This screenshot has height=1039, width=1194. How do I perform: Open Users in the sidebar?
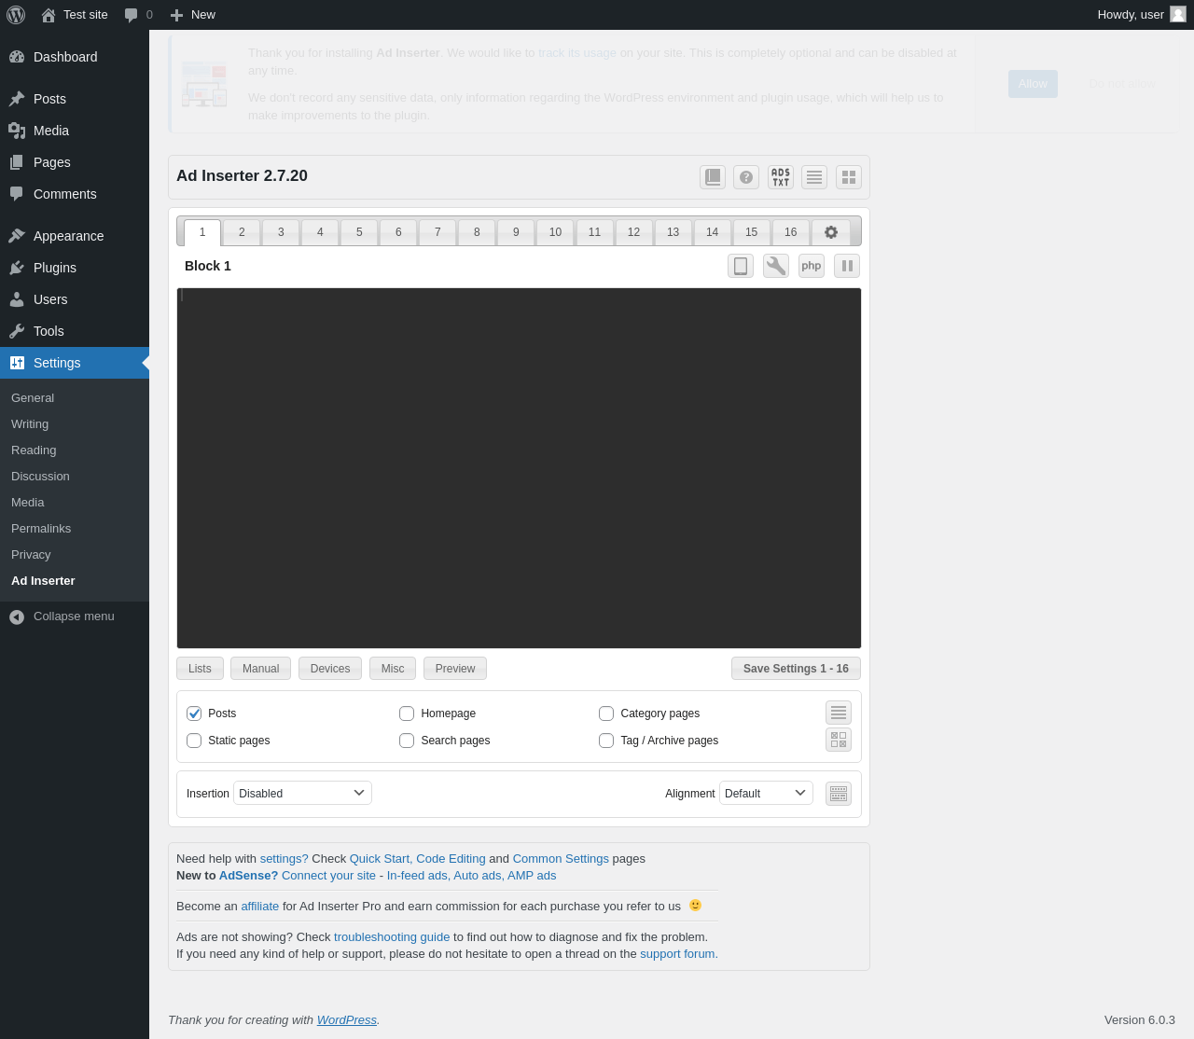click(x=75, y=299)
